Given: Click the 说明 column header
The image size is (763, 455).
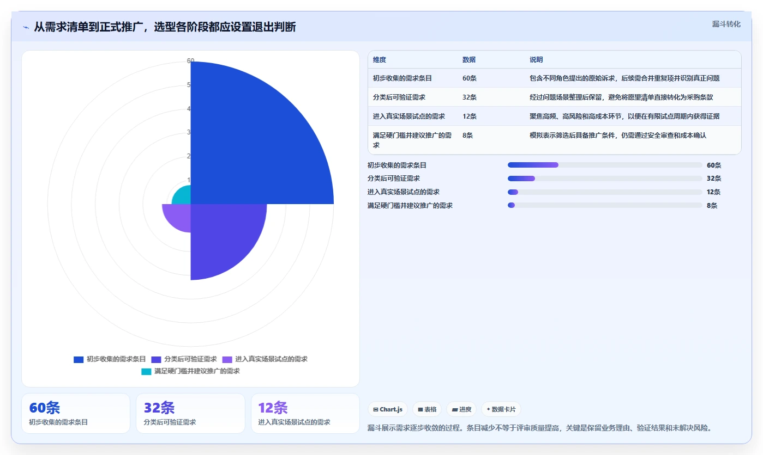Looking at the screenshot, I should pos(536,60).
